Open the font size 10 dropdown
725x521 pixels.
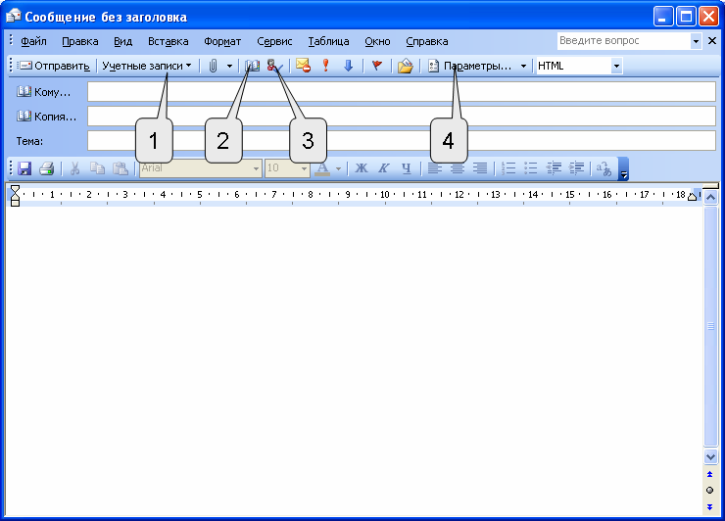tap(304, 168)
